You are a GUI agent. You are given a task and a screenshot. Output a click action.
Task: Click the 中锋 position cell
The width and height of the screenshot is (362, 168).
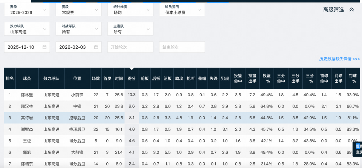tap(77, 106)
